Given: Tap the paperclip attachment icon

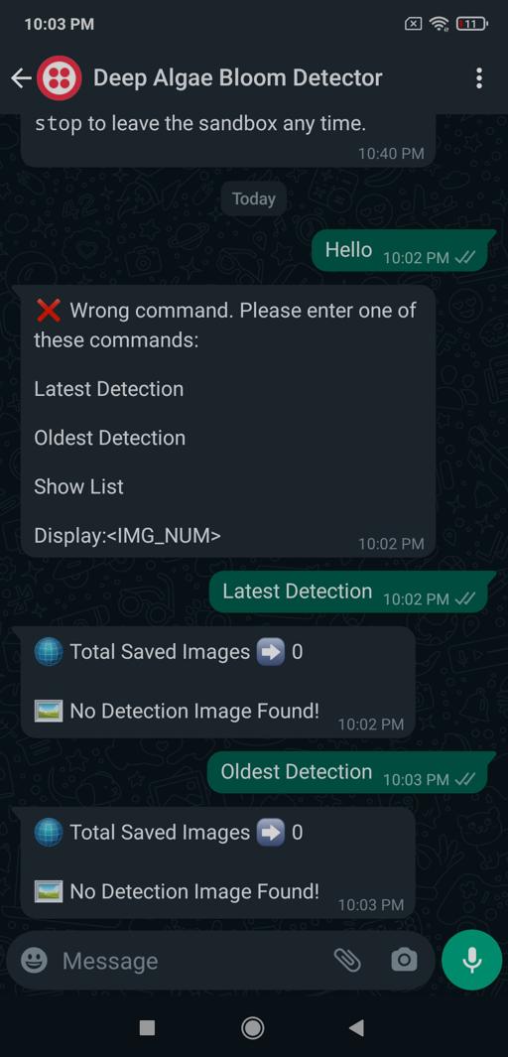Looking at the screenshot, I should pyautogui.click(x=347, y=960).
